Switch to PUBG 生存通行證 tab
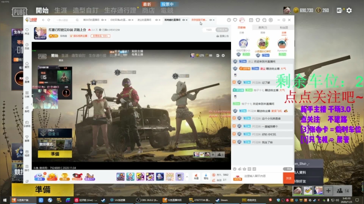364x204 pixels. tap(120, 11)
